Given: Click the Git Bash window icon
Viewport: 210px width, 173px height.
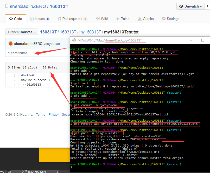Looking at the screenshot, I should tap(74, 40).
